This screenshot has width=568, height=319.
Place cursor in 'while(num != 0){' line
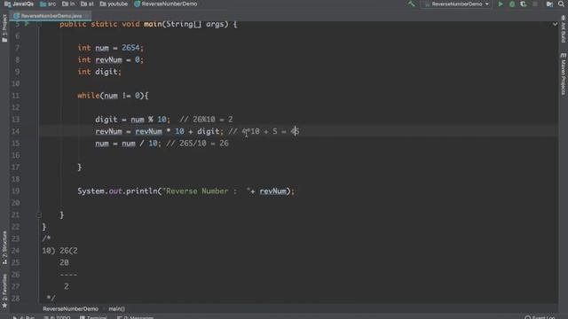click(x=113, y=96)
